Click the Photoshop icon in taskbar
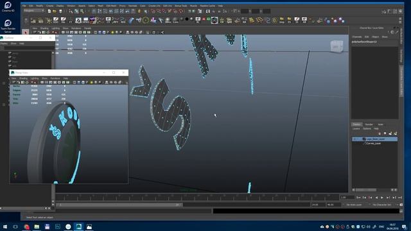Screen dimensions: 411x231 [58, 227]
